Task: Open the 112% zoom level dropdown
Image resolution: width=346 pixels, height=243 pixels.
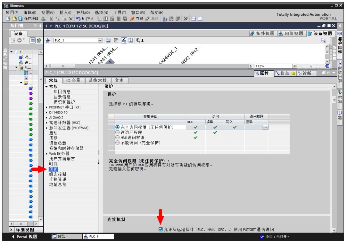Action: coord(295,66)
